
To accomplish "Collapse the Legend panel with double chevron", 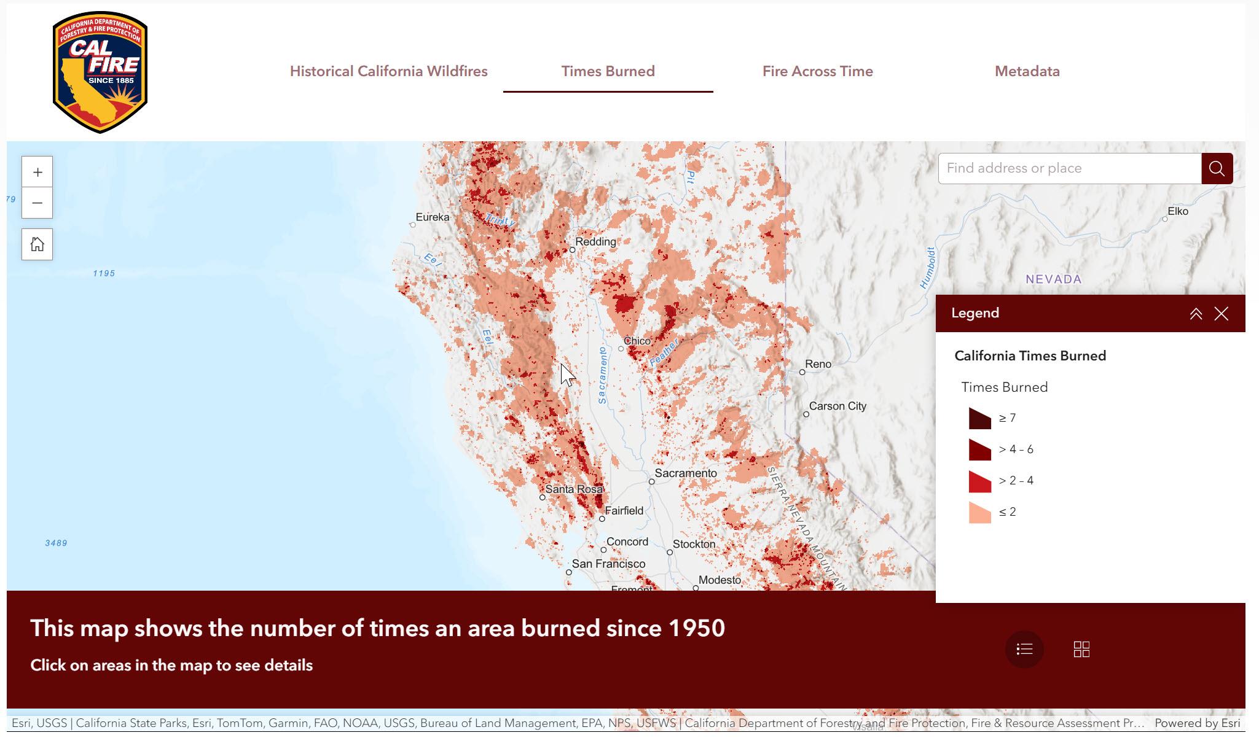I will point(1195,314).
